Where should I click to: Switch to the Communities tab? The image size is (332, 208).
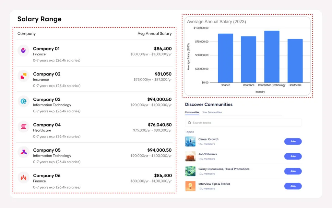point(192,112)
